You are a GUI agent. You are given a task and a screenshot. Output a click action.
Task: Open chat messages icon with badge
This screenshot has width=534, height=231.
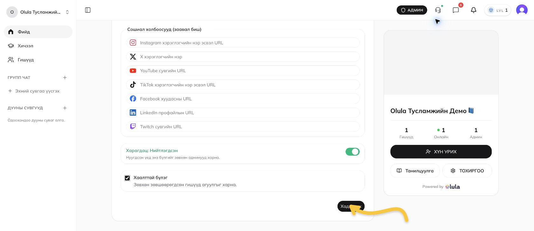coord(456,10)
